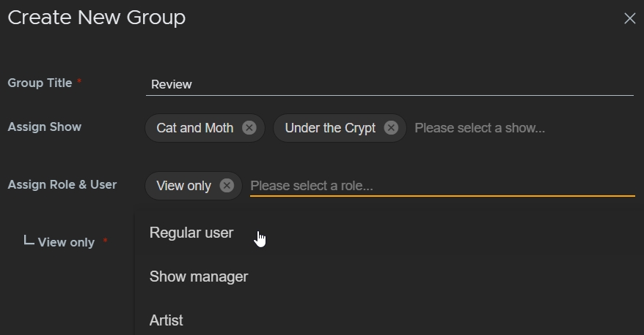Close the Create New Group dialog
This screenshot has width=644, height=335.
(x=629, y=19)
